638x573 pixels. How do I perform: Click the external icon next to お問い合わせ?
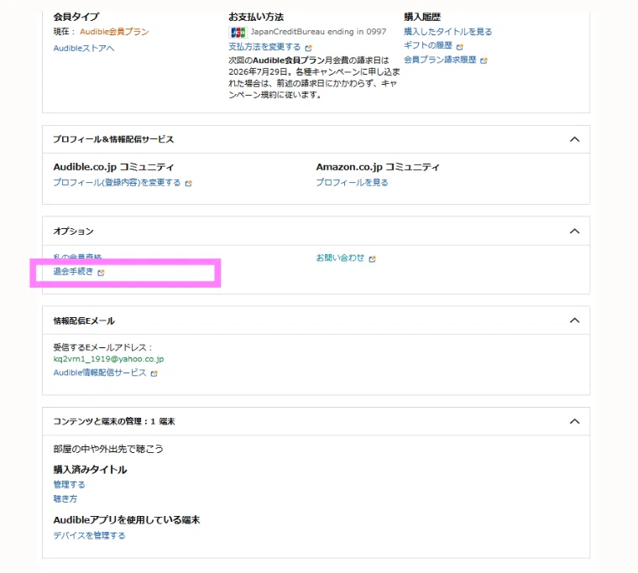click(372, 258)
